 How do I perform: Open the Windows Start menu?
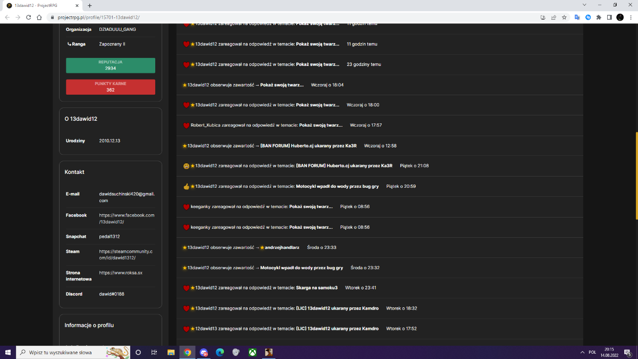(x=7, y=352)
